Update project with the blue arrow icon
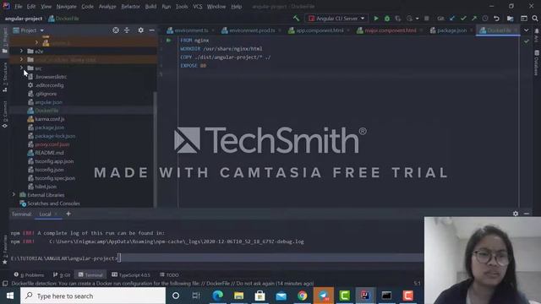The image size is (541, 304). pos(452,19)
